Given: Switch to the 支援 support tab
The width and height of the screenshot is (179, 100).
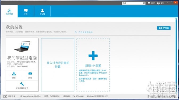Looking at the screenshot, I should click(x=26, y=12).
